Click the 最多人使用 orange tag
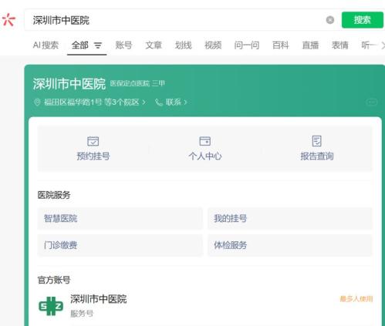Viewport: 385px width, 326px height. coord(356,299)
